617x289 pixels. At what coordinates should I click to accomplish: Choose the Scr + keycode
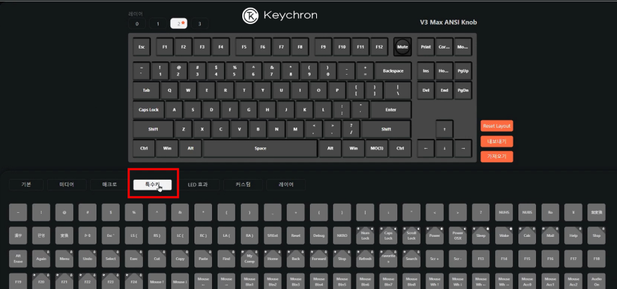435,259
